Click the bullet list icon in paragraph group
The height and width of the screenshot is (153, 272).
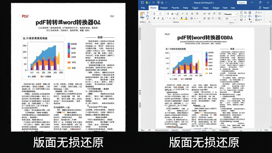(205, 14)
